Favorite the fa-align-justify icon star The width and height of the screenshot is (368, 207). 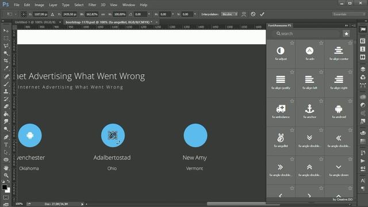292,72
